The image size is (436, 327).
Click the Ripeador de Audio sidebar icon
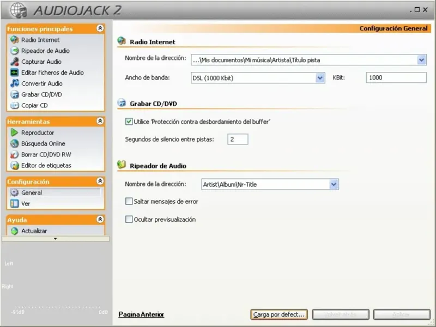click(15, 51)
